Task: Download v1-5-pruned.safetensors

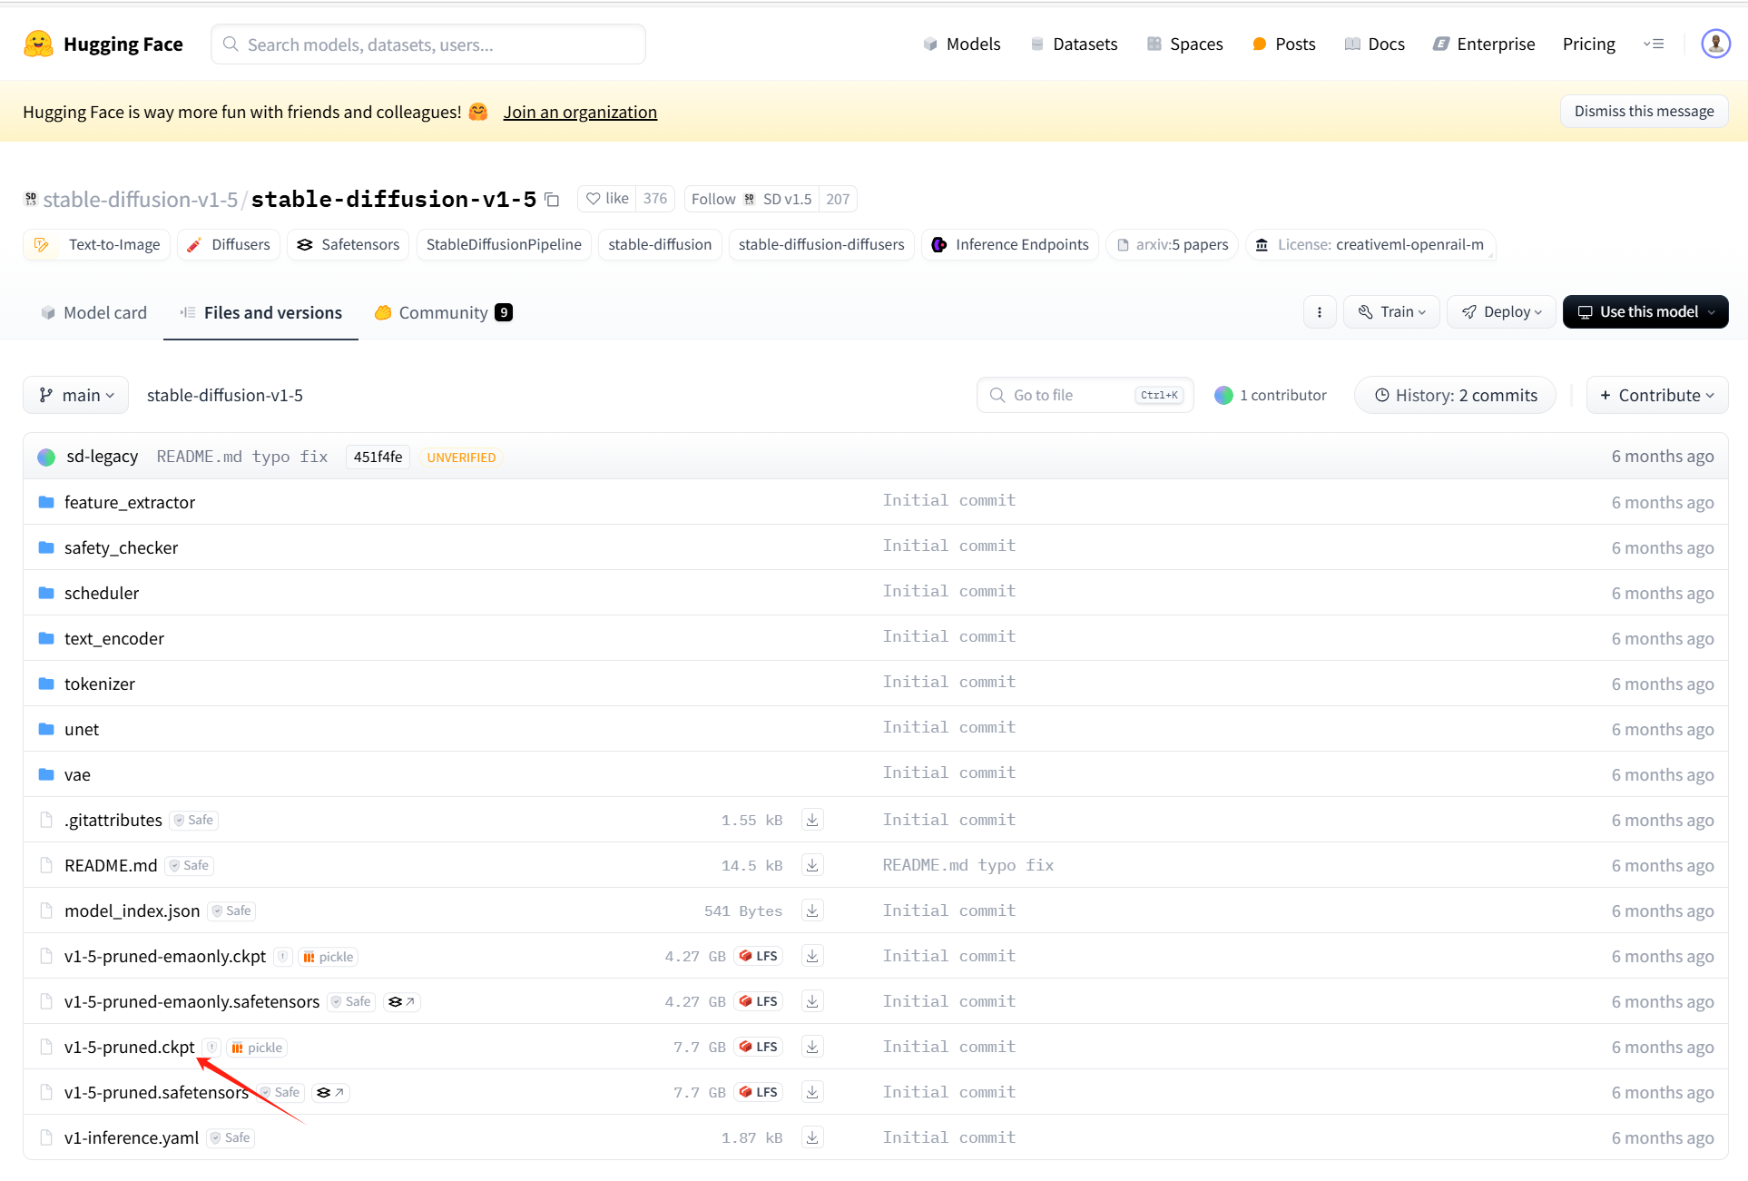Action: click(x=812, y=1092)
